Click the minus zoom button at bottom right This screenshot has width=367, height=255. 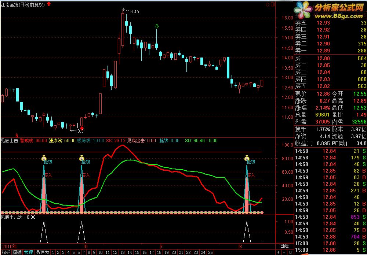tap(284, 252)
